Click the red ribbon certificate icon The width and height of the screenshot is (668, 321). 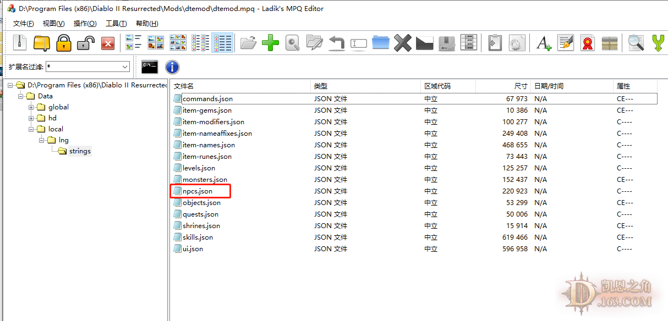(x=588, y=43)
